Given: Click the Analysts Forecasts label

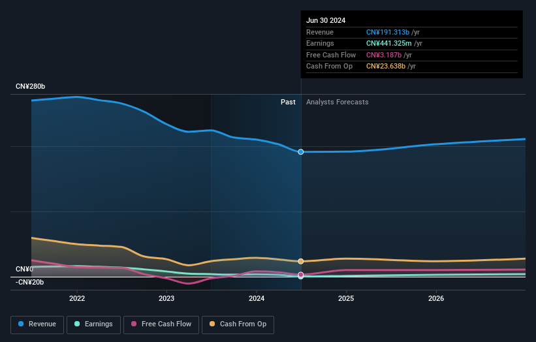Looking at the screenshot, I should click(338, 102).
